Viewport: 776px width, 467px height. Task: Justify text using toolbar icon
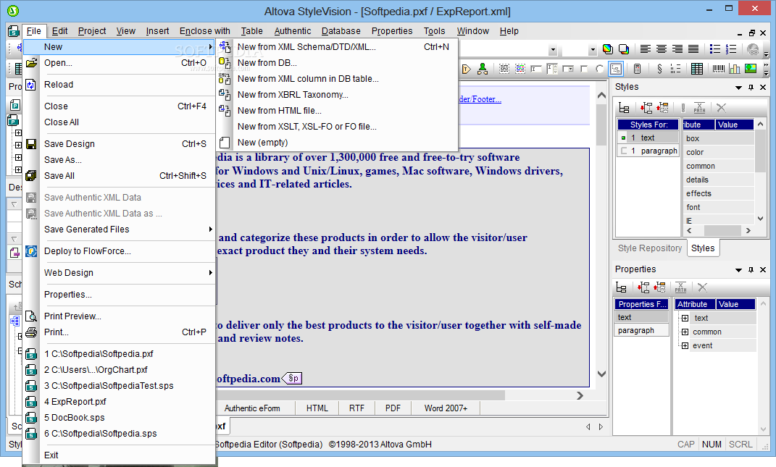tap(693, 49)
